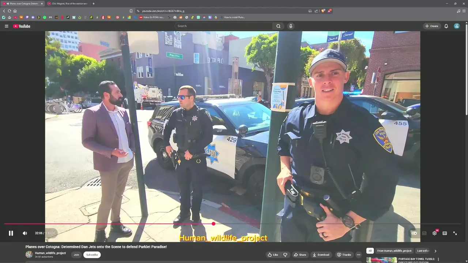Start voice search with microphone icon
The height and width of the screenshot is (263, 468).
291,26
